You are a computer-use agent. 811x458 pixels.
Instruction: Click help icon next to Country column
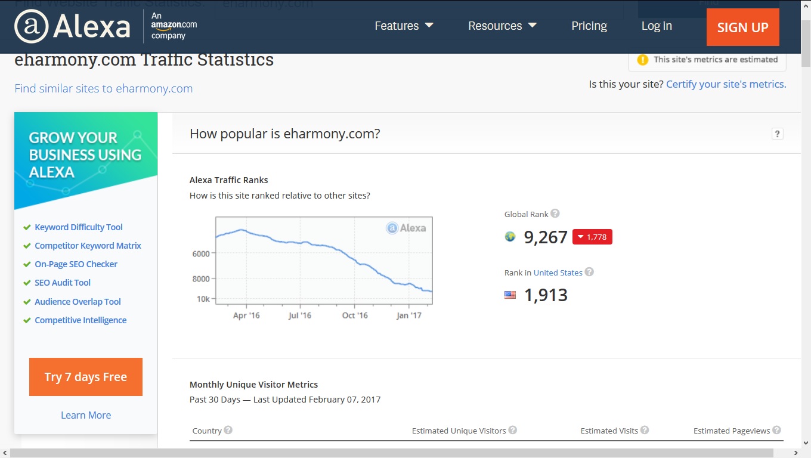228,430
